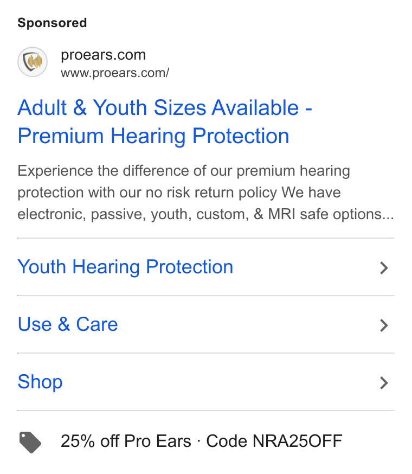Click the Premium Hearing Protection headline line
Image resolution: width=412 pixels, height=474 pixels.
point(153,136)
